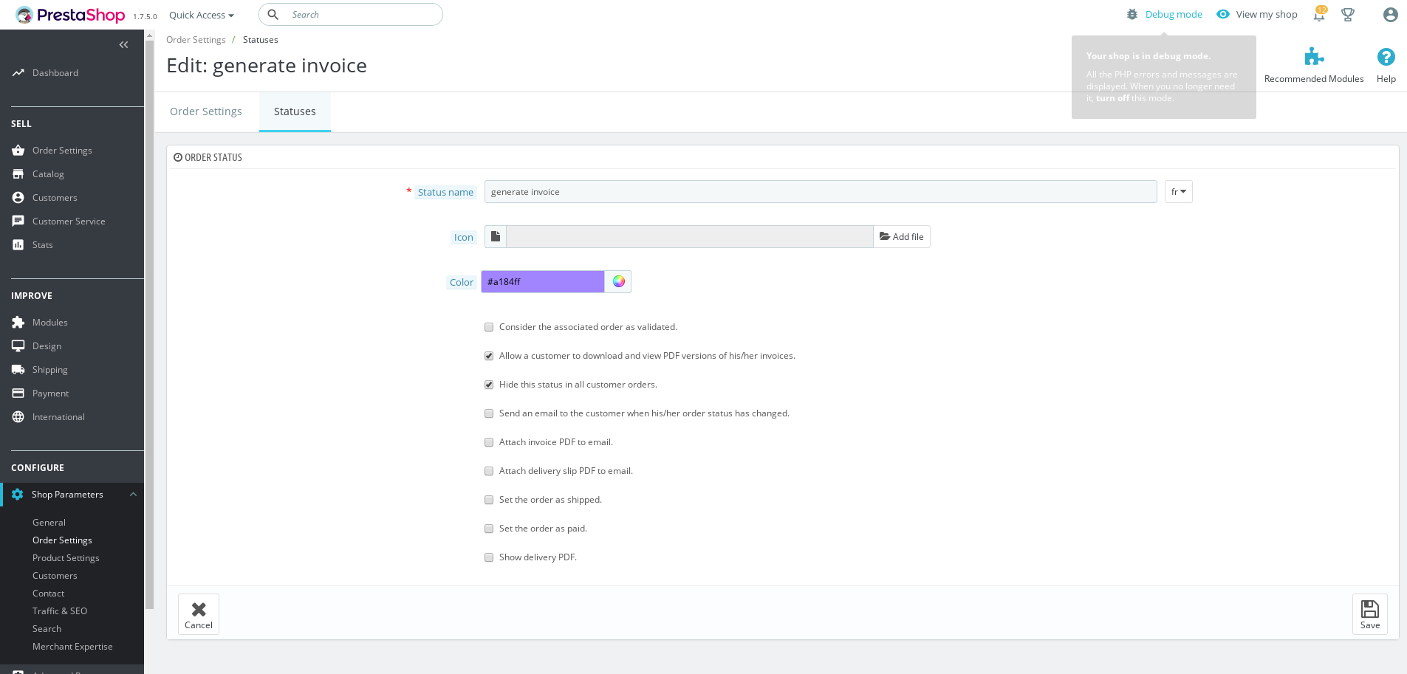Save the order status via the floppy icon
This screenshot has width=1407, height=674.
(x=1369, y=613)
